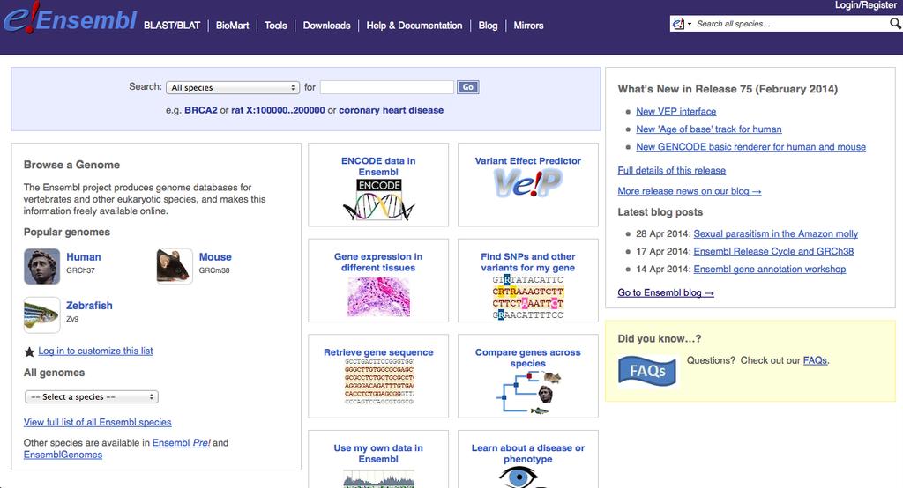Viewport: 903px width, 488px height.
Task: Click the Human genome portrait thumbnail
Action: [41, 266]
